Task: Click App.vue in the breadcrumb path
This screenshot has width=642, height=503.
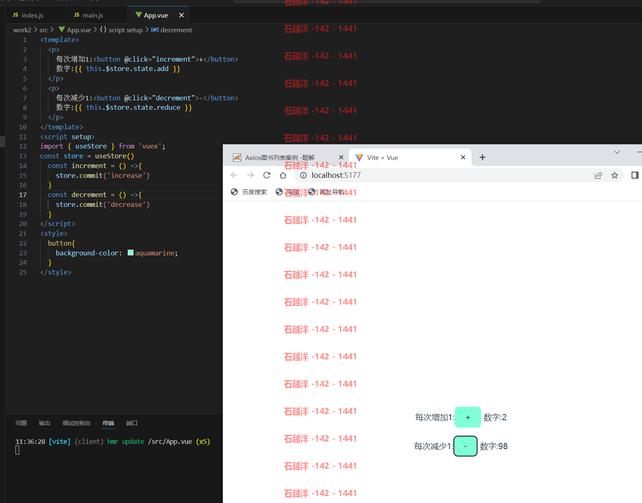Action: pos(75,30)
